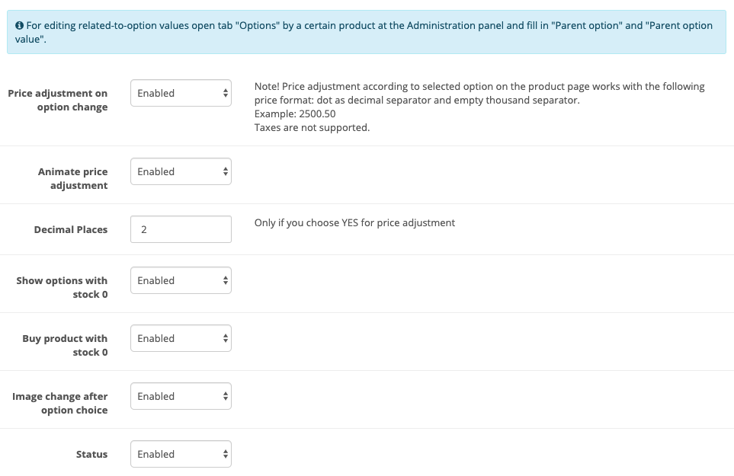Click the "Status" field label
This screenshot has height=476, width=734.
point(91,454)
